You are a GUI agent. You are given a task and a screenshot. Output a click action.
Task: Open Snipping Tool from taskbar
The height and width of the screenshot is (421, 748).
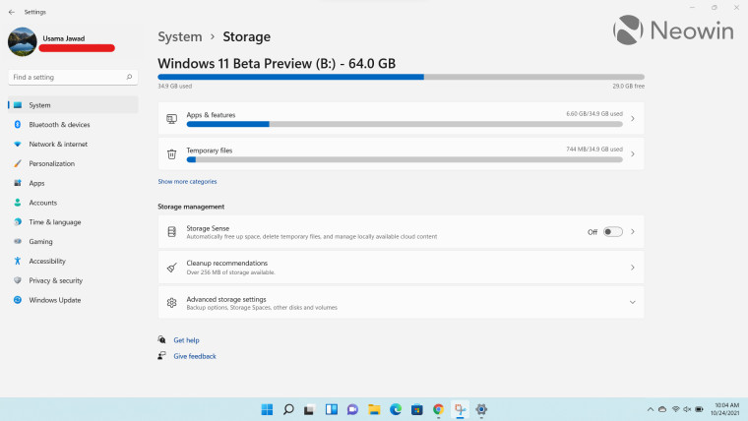(460, 409)
